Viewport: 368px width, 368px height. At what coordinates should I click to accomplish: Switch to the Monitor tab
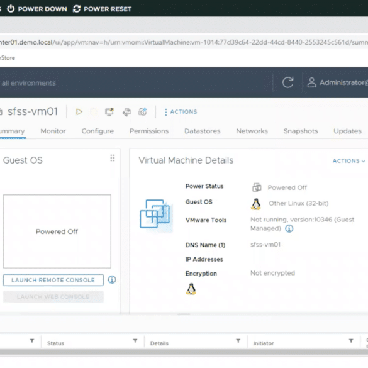pos(53,131)
